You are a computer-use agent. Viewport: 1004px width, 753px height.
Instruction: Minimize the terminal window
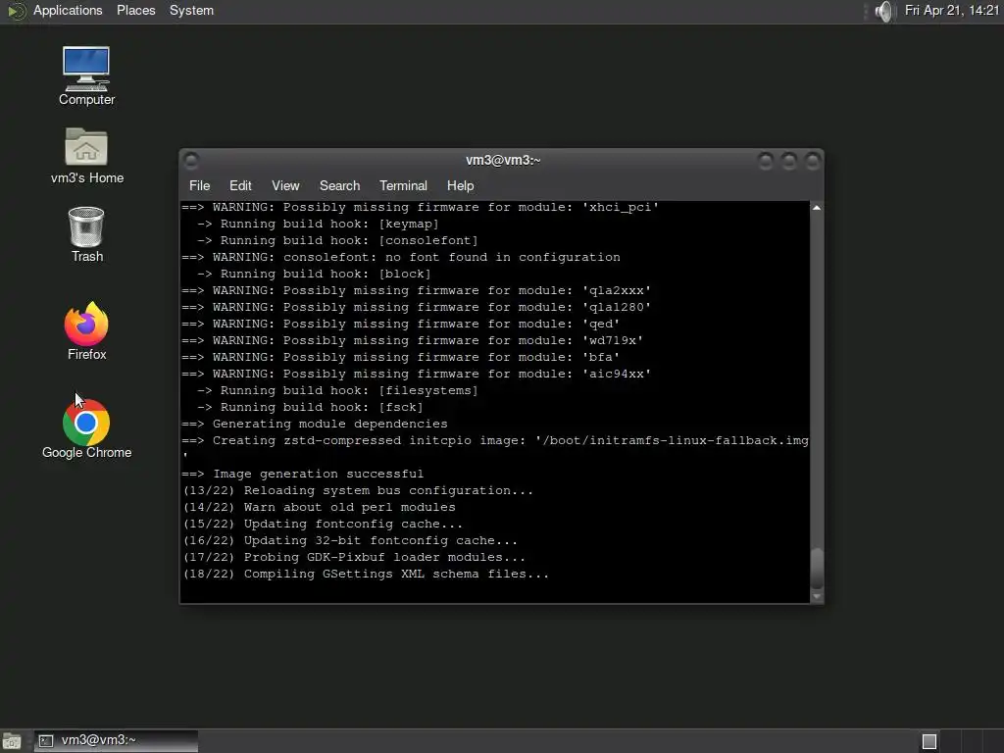765,161
